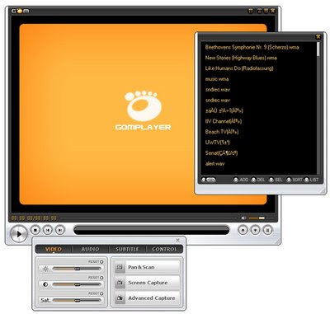The image size is (330, 314).
Task: Start playback with the large Play button
Action: [x=19, y=234]
